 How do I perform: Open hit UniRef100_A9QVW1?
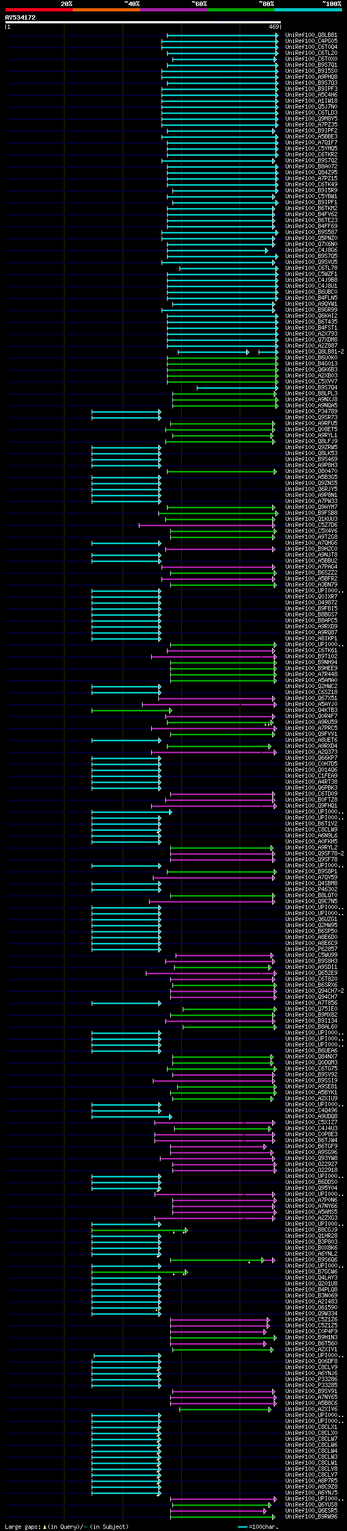tap(311, 304)
